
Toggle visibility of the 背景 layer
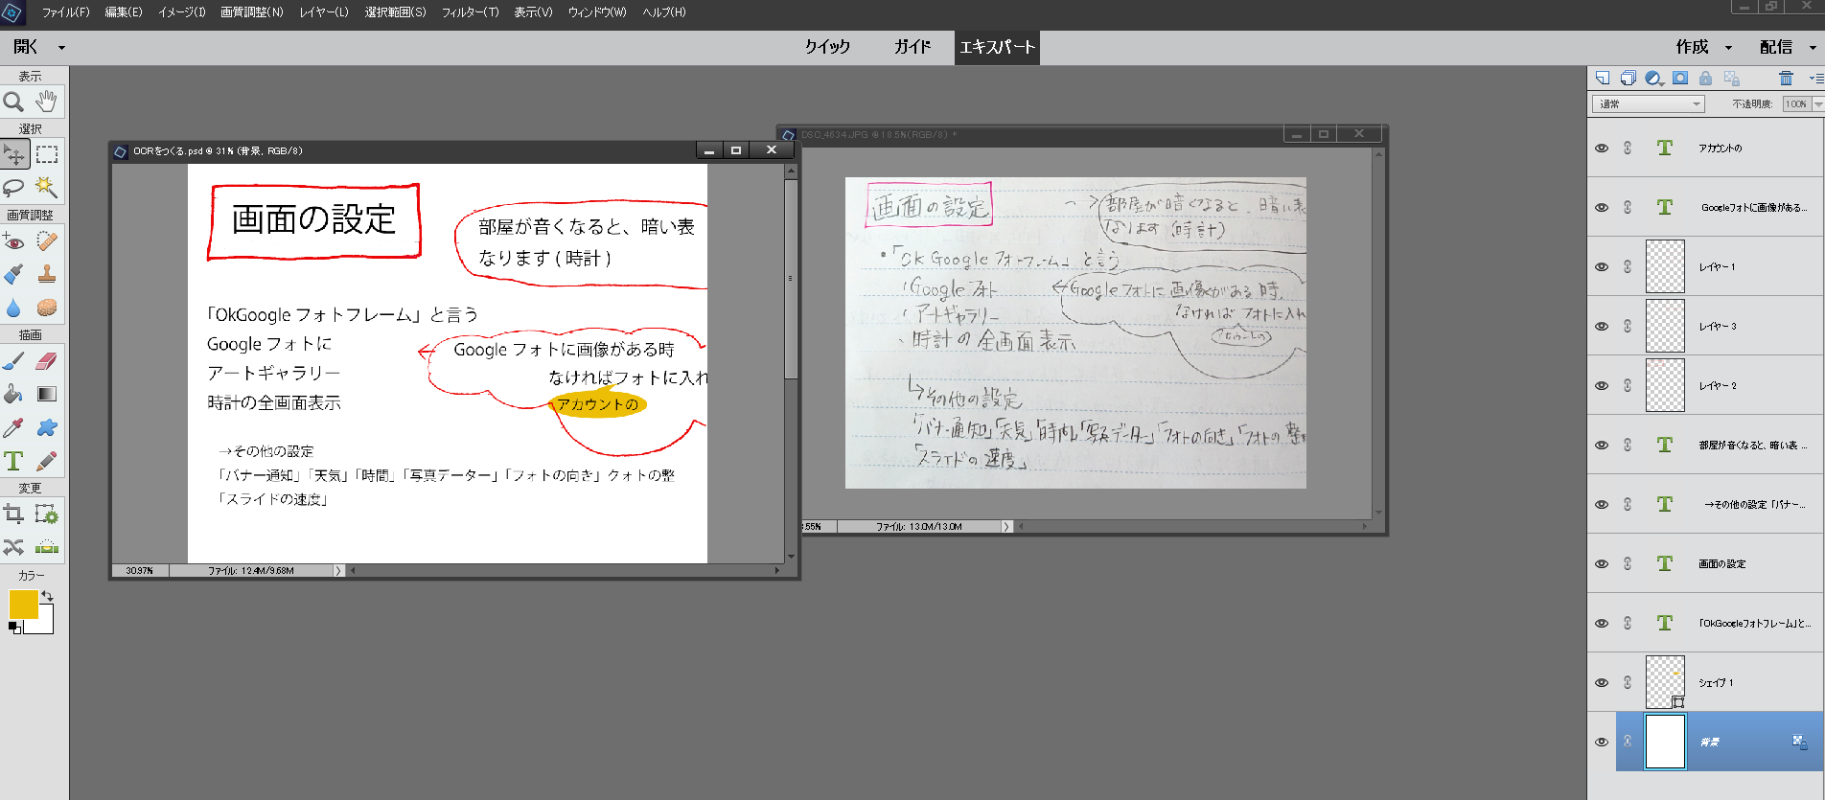1602,743
